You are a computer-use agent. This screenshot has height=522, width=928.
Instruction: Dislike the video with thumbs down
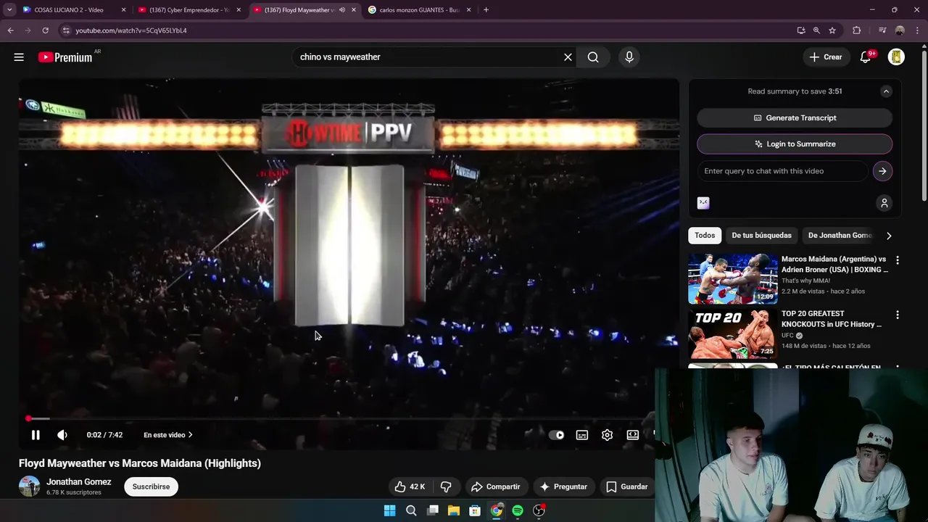tap(447, 486)
